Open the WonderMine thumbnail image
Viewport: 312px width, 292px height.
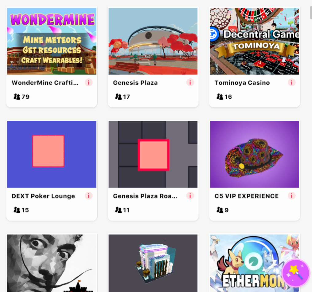click(52, 41)
